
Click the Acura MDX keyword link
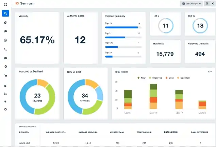pyautogui.click(x=25, y=143)
